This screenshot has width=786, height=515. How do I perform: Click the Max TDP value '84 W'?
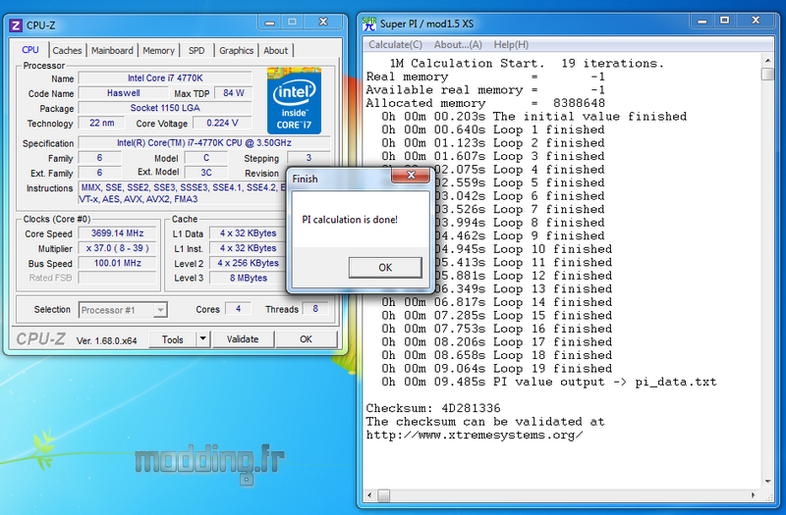tap(234, 93)
